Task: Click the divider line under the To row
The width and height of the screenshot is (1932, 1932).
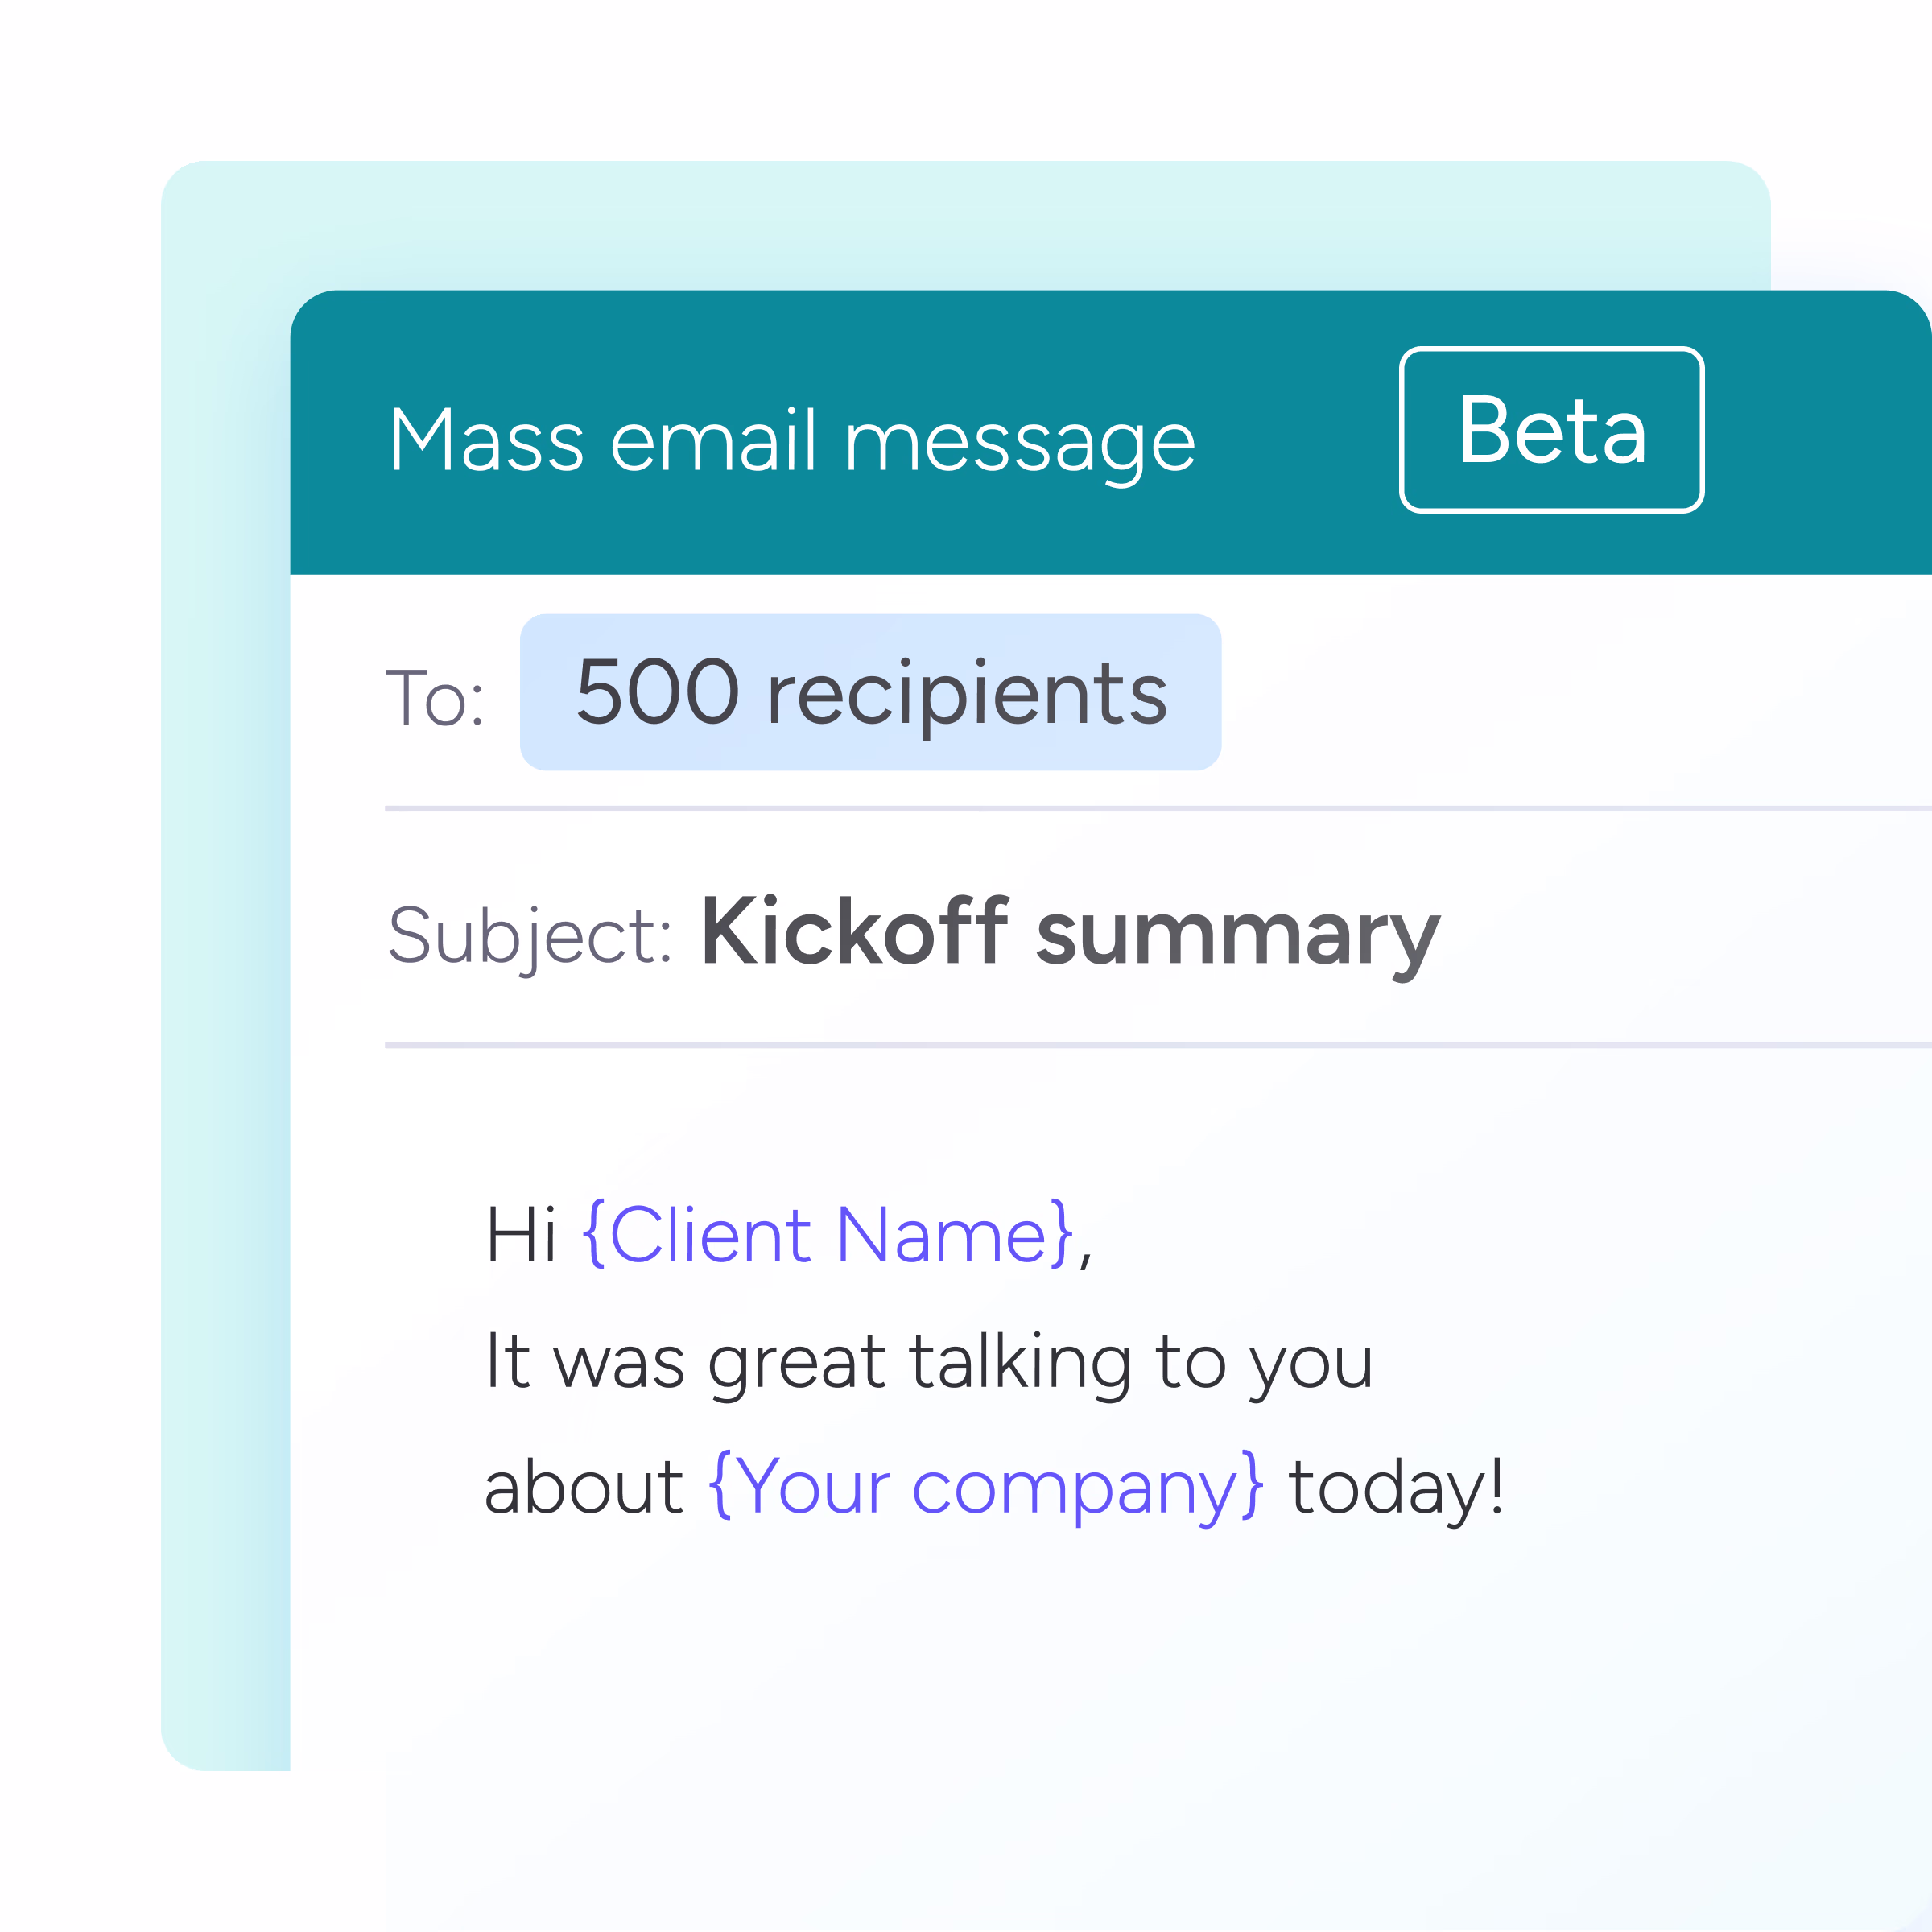Action: coord(1158,808)
